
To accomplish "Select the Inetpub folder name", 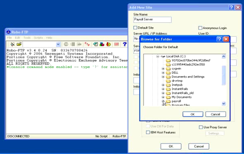I will (177, 85).
